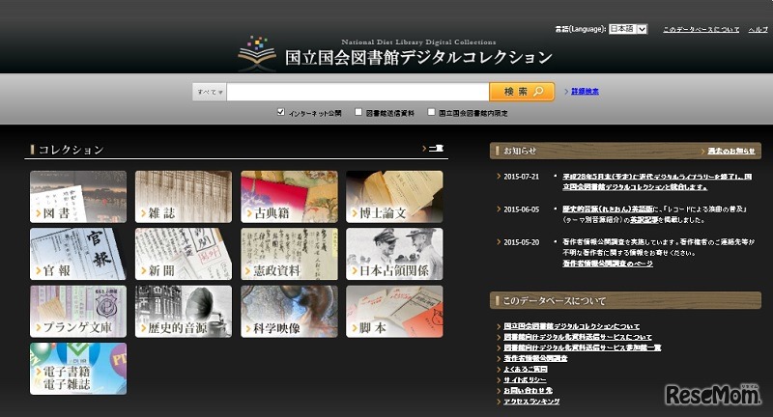
Task: Open the 図書 collection tile
Action: click(x=78, y=197)
